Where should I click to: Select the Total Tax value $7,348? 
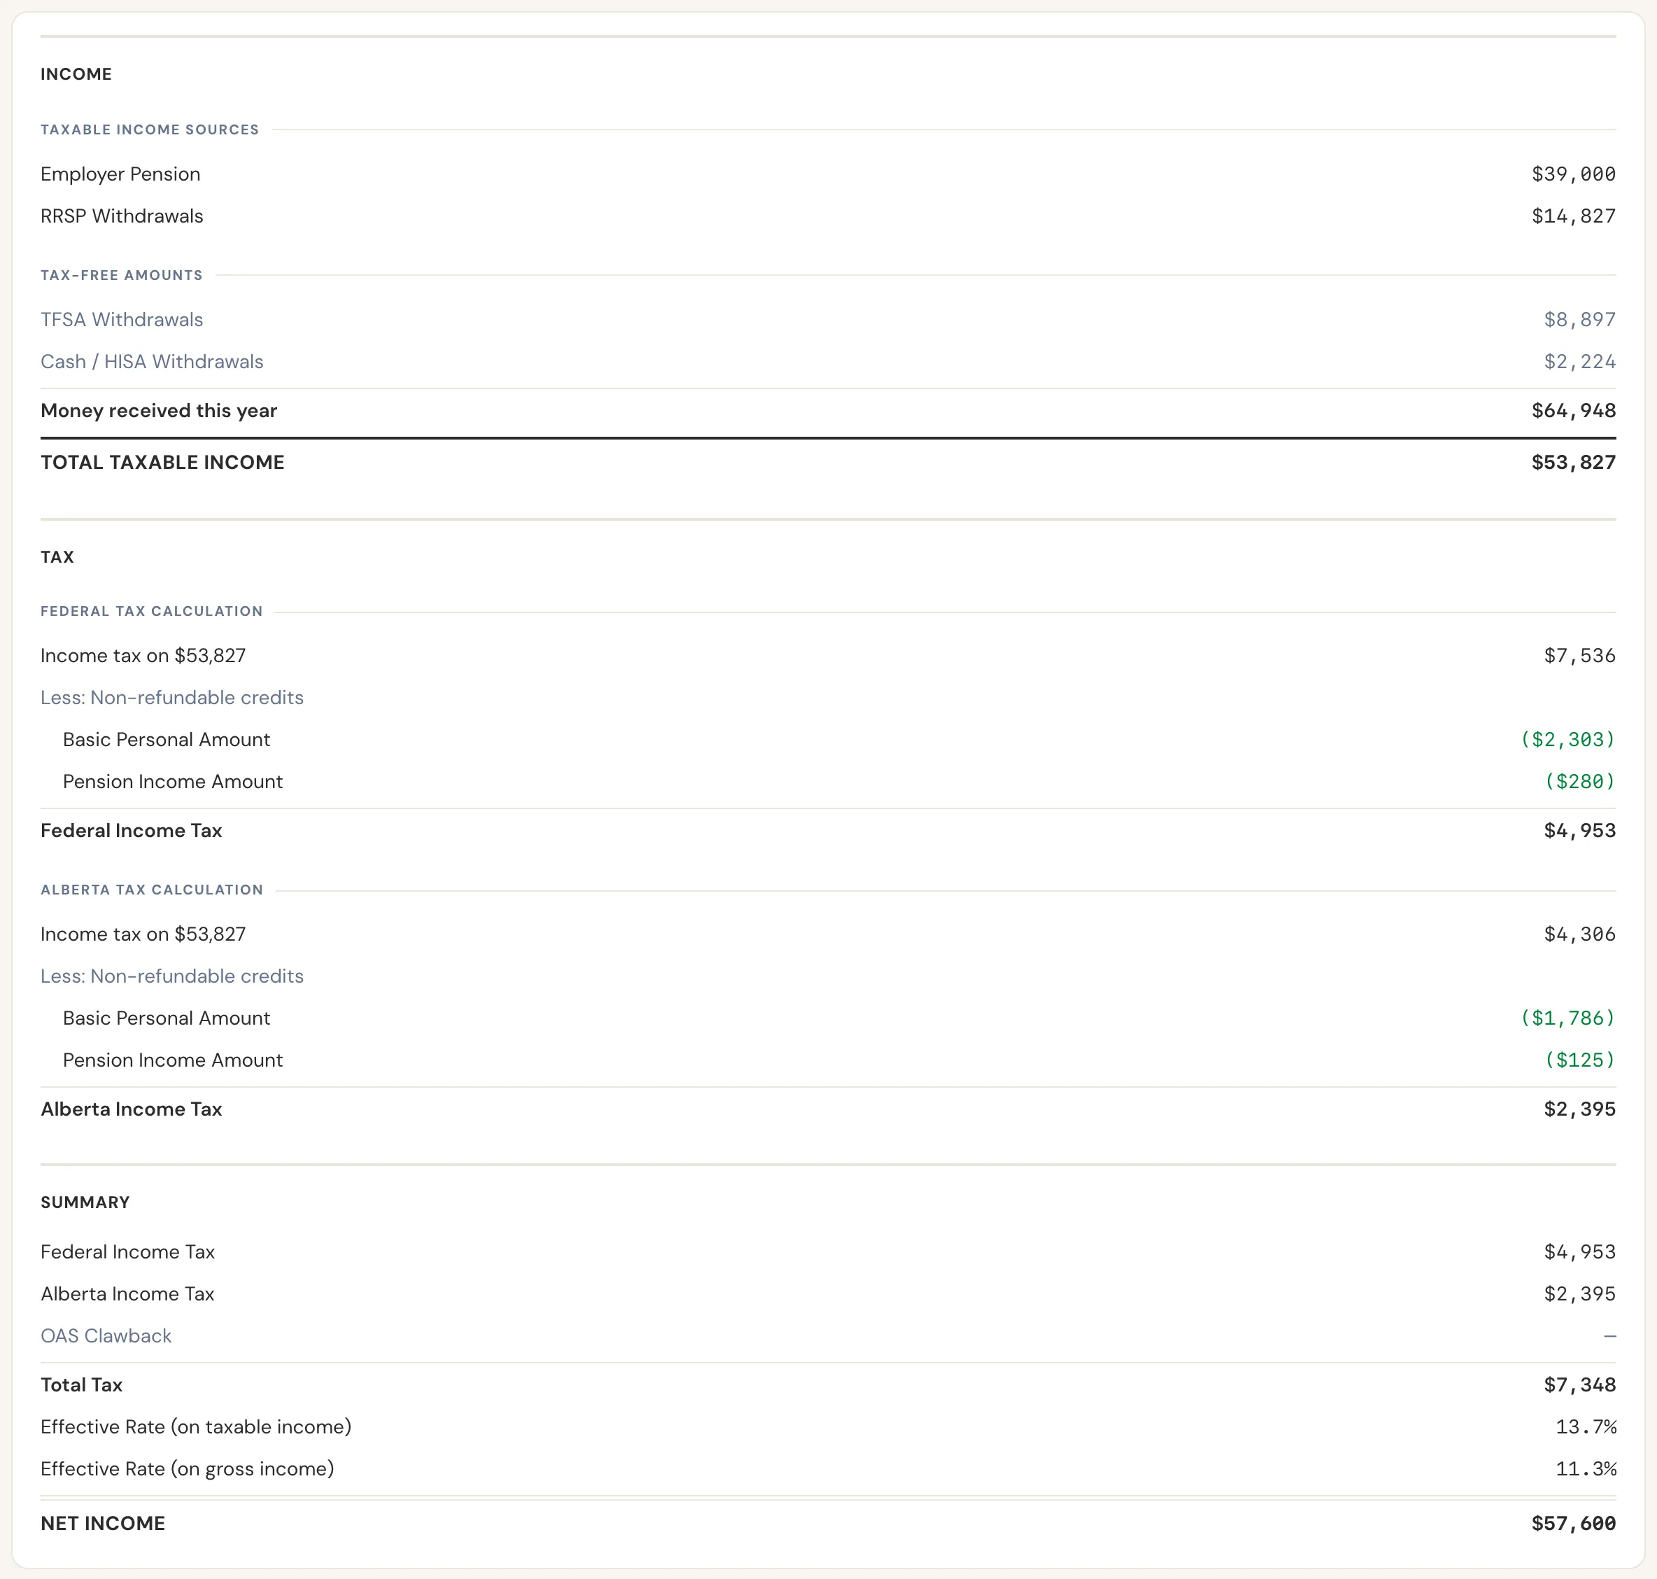(x=1579, y=1384)
